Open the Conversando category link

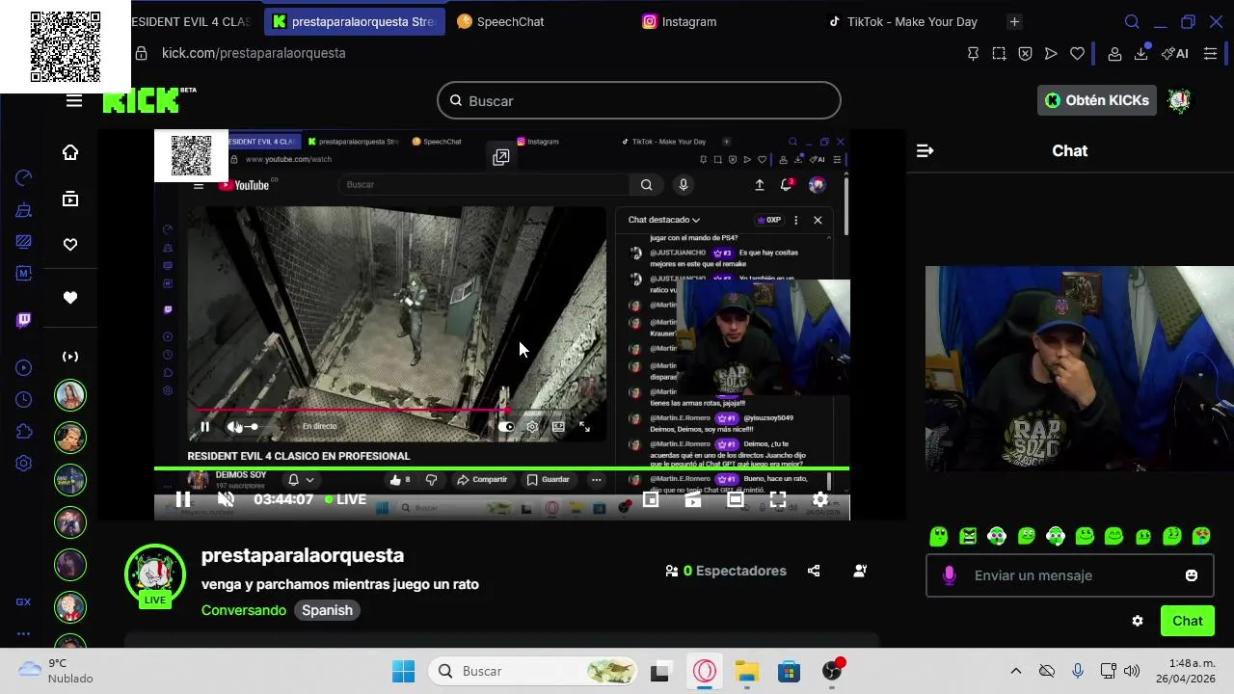pos(244,610)
